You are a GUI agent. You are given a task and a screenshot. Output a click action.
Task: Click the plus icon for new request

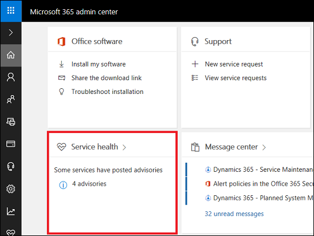(195, 64)
